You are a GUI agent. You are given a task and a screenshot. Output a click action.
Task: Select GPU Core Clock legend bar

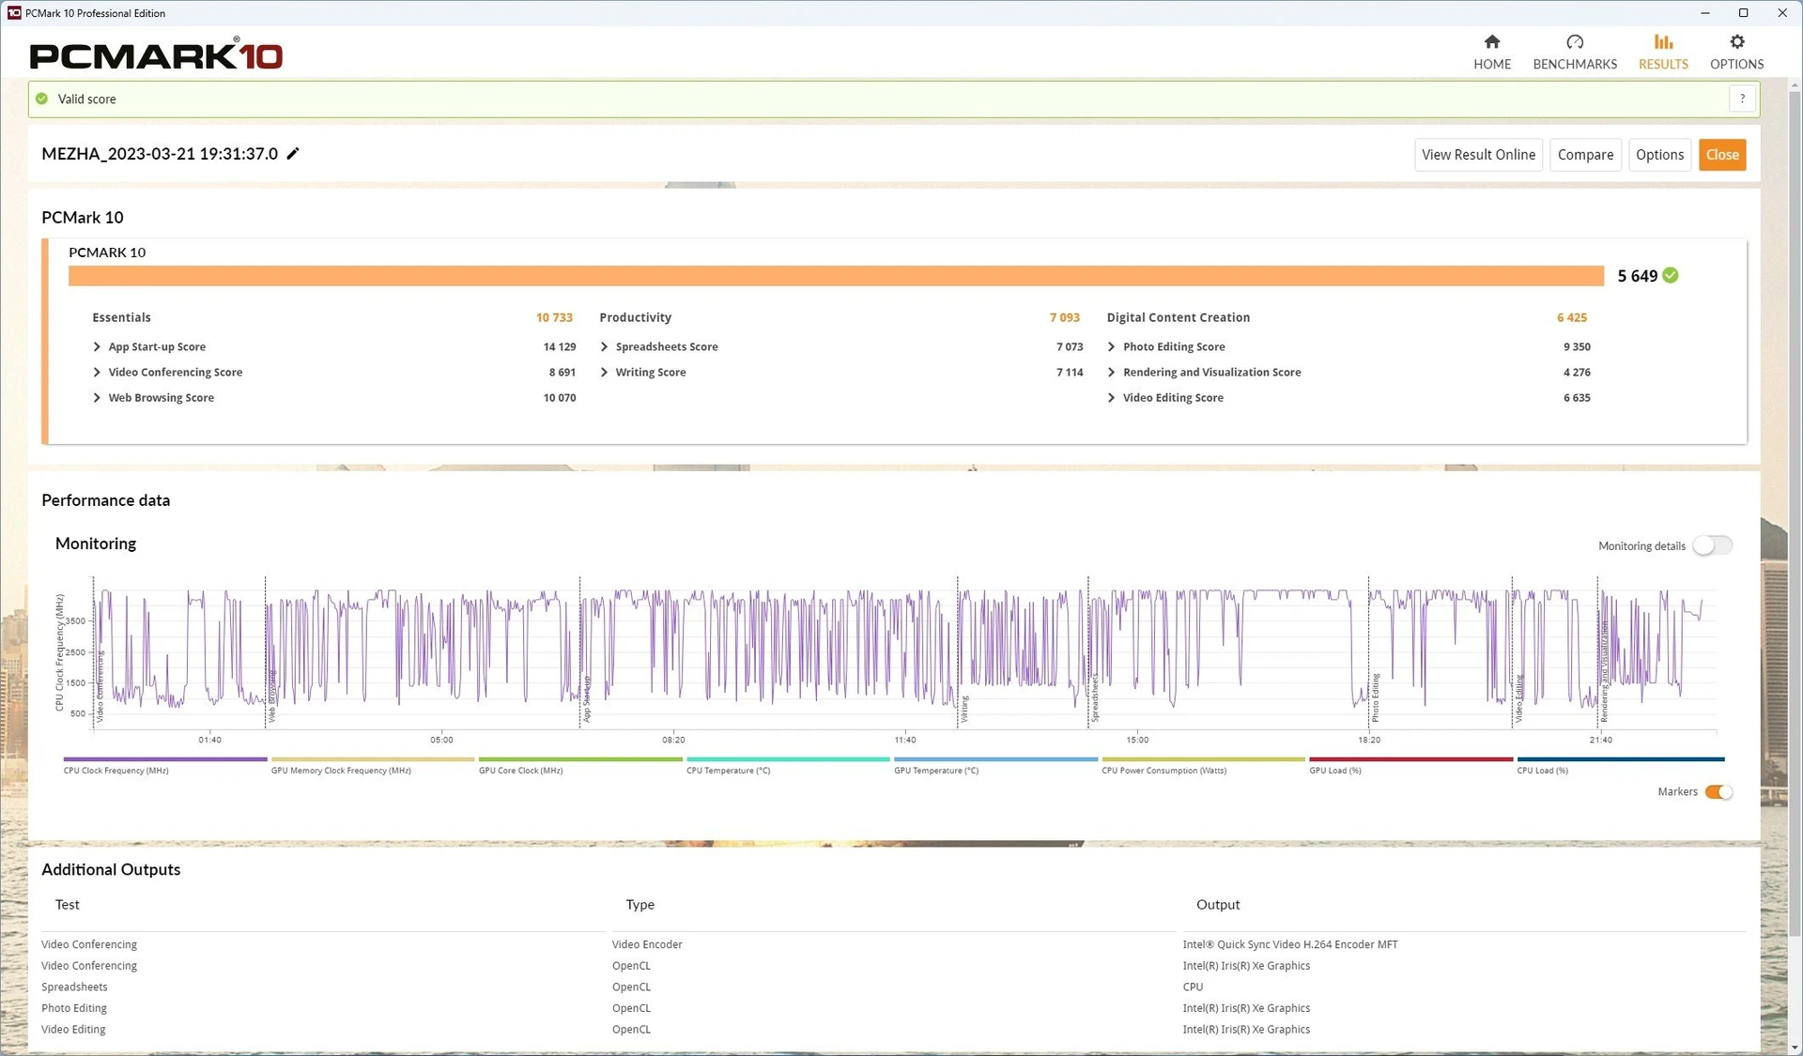(x=580, y=758)
